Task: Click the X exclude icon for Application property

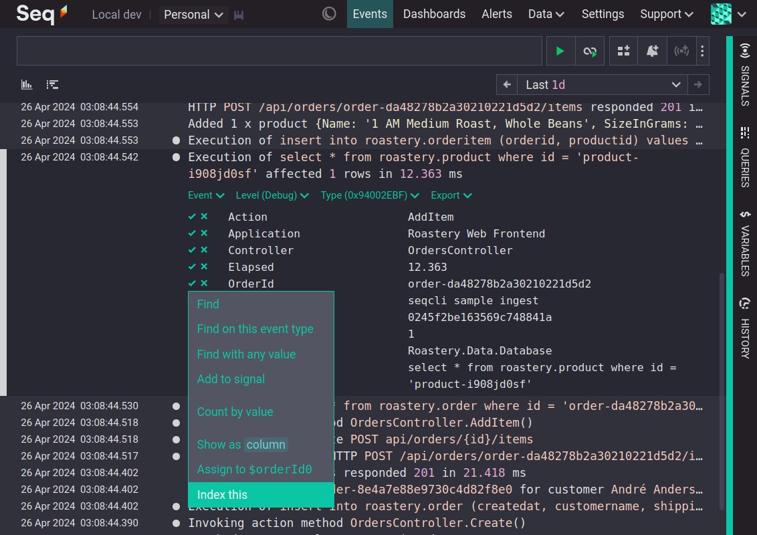Action: [x=204, y=233]
